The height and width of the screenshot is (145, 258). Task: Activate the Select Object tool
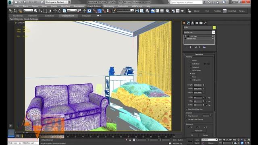pyautogui.click(x=35, y=11)
